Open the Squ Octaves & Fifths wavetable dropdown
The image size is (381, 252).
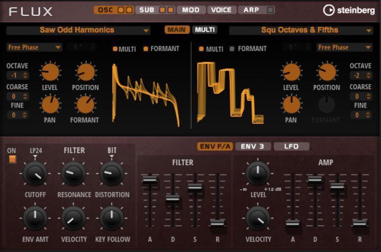(301, 30)
